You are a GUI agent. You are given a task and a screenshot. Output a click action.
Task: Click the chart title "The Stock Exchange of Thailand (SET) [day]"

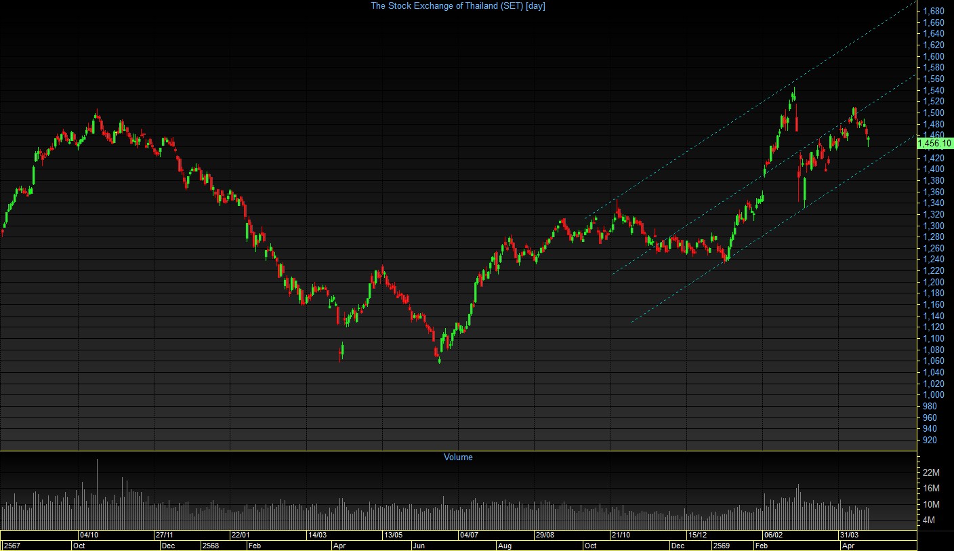[458, 6]
